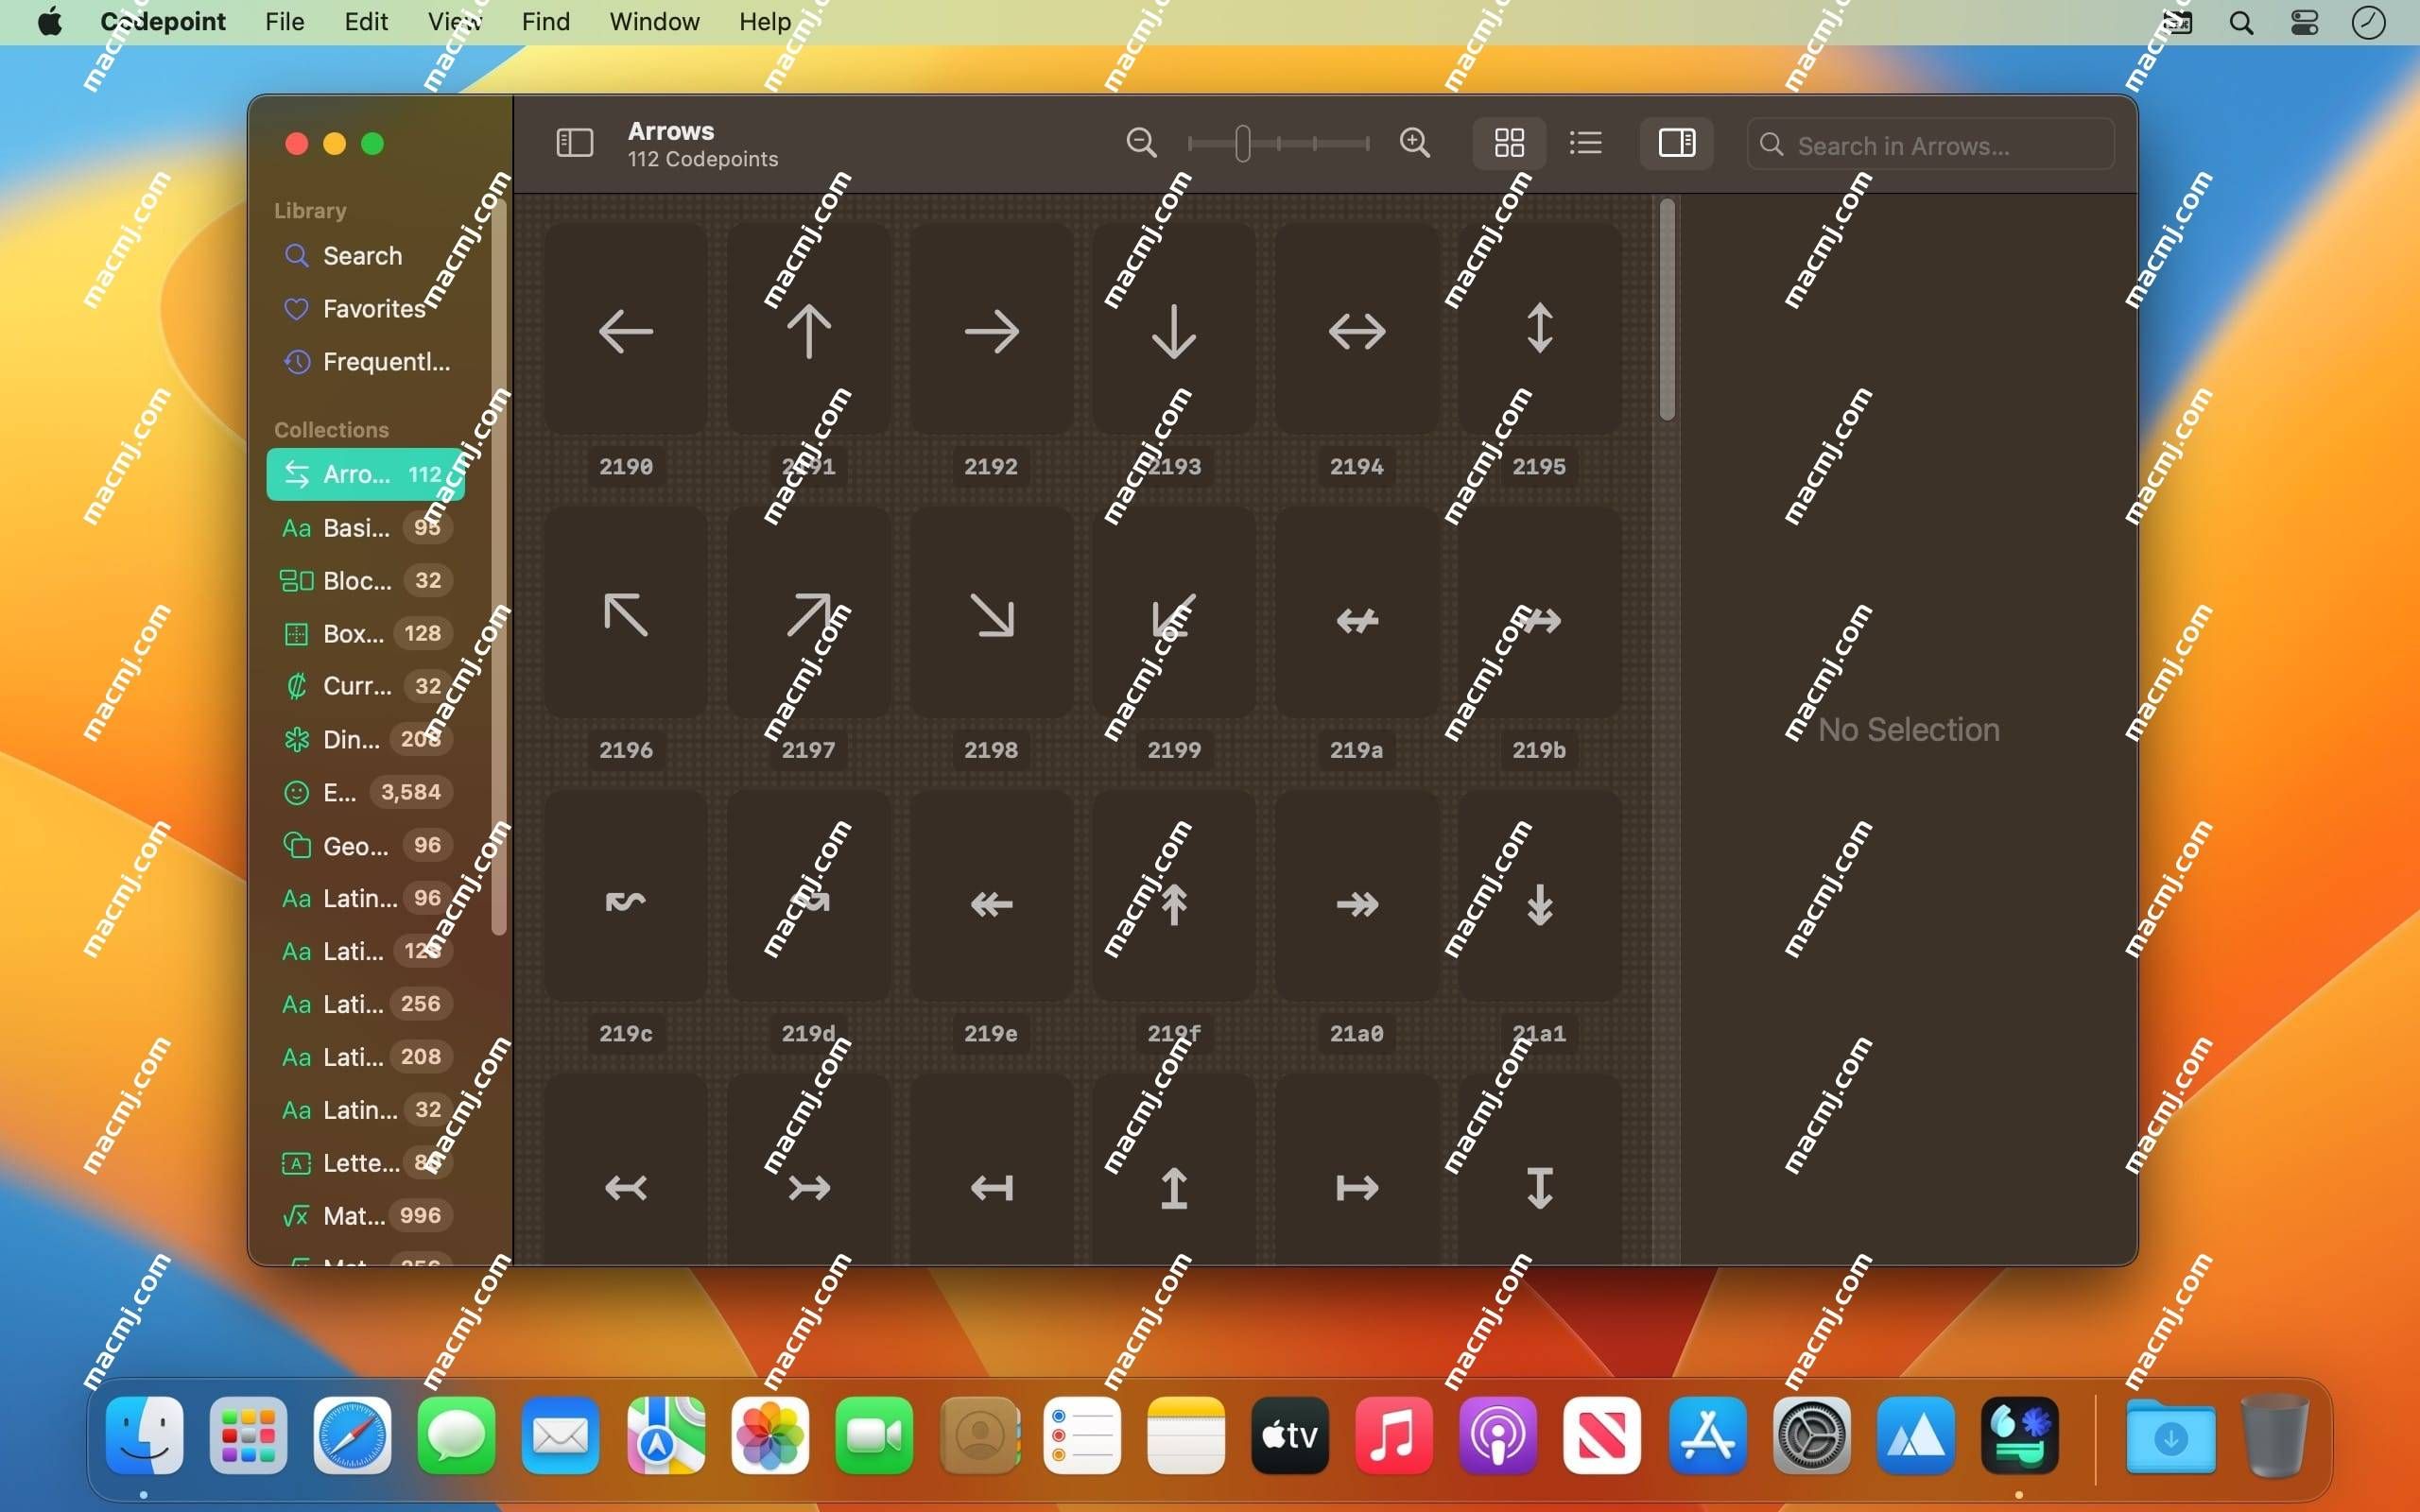Open the File menu
Image resolution: width=2420 pixels, height=1512 pixels.
(x=283, y=19)
